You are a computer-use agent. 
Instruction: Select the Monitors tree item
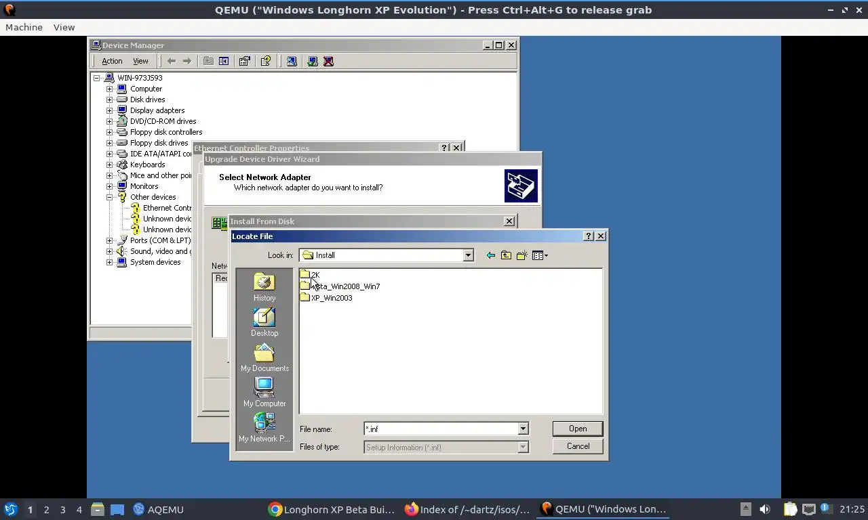(144, 186)
